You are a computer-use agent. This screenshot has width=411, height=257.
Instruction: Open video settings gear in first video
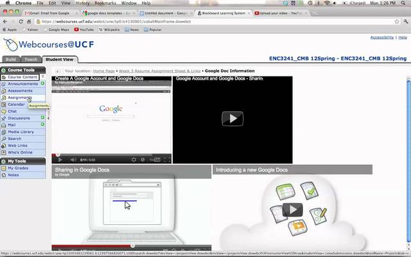point(134,160)
